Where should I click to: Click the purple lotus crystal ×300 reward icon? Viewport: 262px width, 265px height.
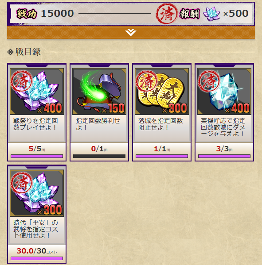click(37, 193)
